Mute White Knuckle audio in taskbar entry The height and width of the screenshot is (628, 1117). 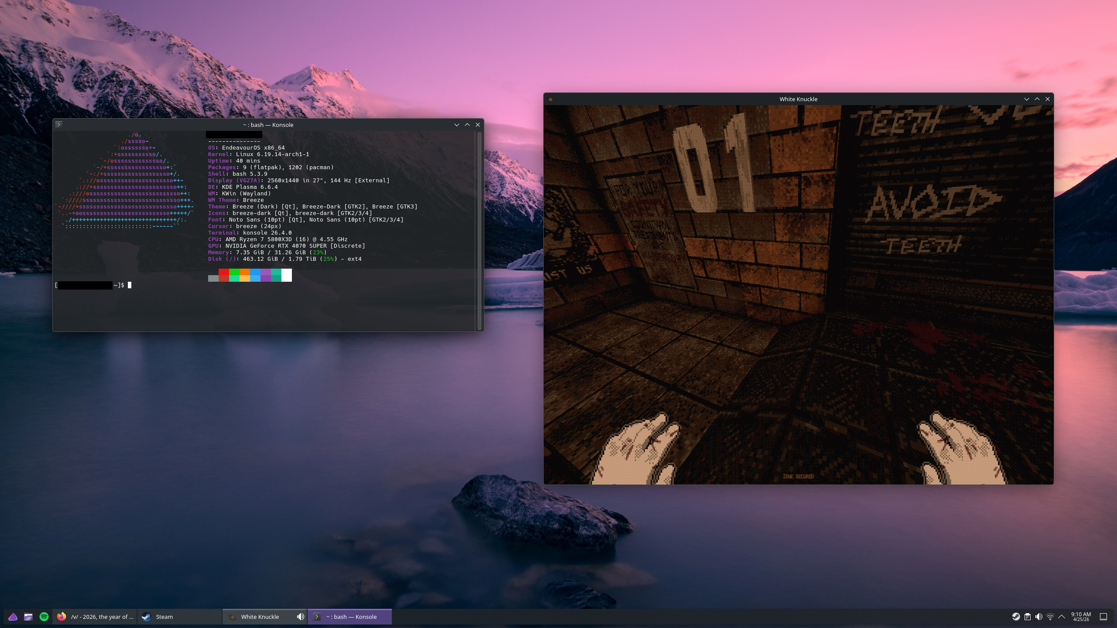(300, 617)
